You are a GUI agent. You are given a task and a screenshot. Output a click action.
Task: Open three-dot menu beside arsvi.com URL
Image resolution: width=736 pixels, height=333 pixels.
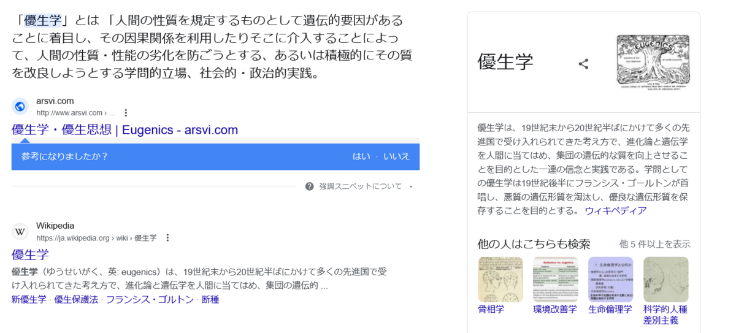click(126, 113)
